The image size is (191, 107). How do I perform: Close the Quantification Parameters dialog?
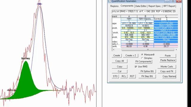click(179, 1)
